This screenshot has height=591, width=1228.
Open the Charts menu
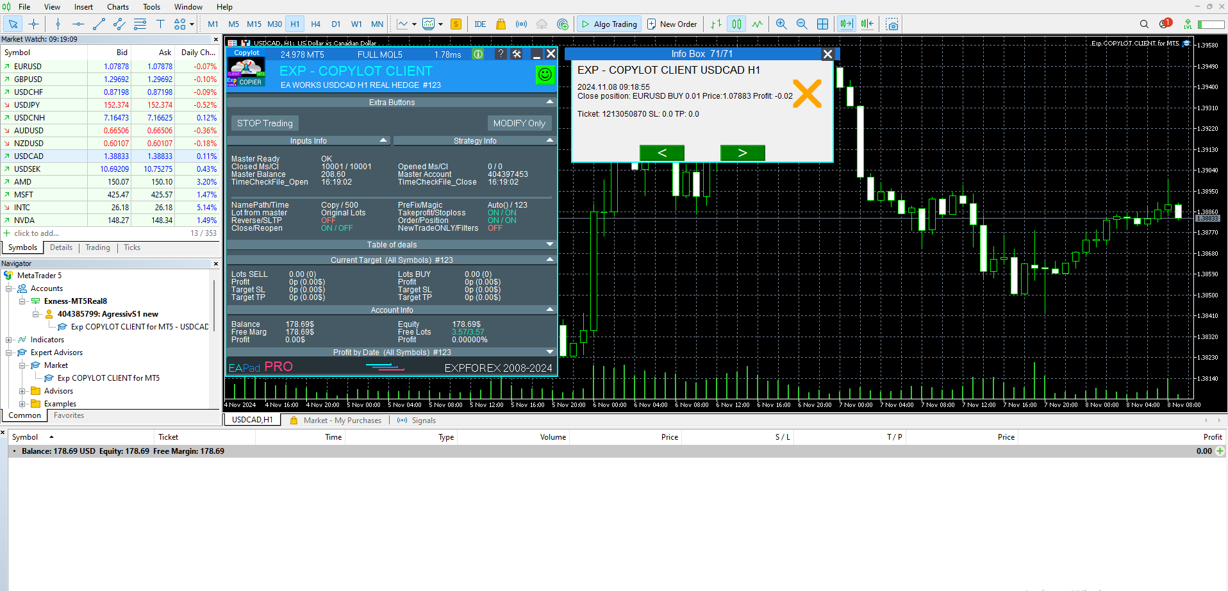118,7
